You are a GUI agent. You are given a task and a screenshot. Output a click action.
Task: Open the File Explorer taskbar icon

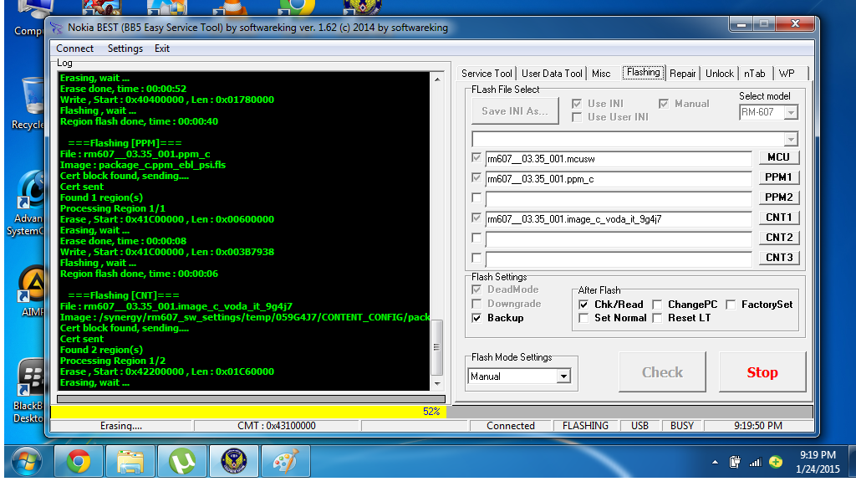[130, 461]
